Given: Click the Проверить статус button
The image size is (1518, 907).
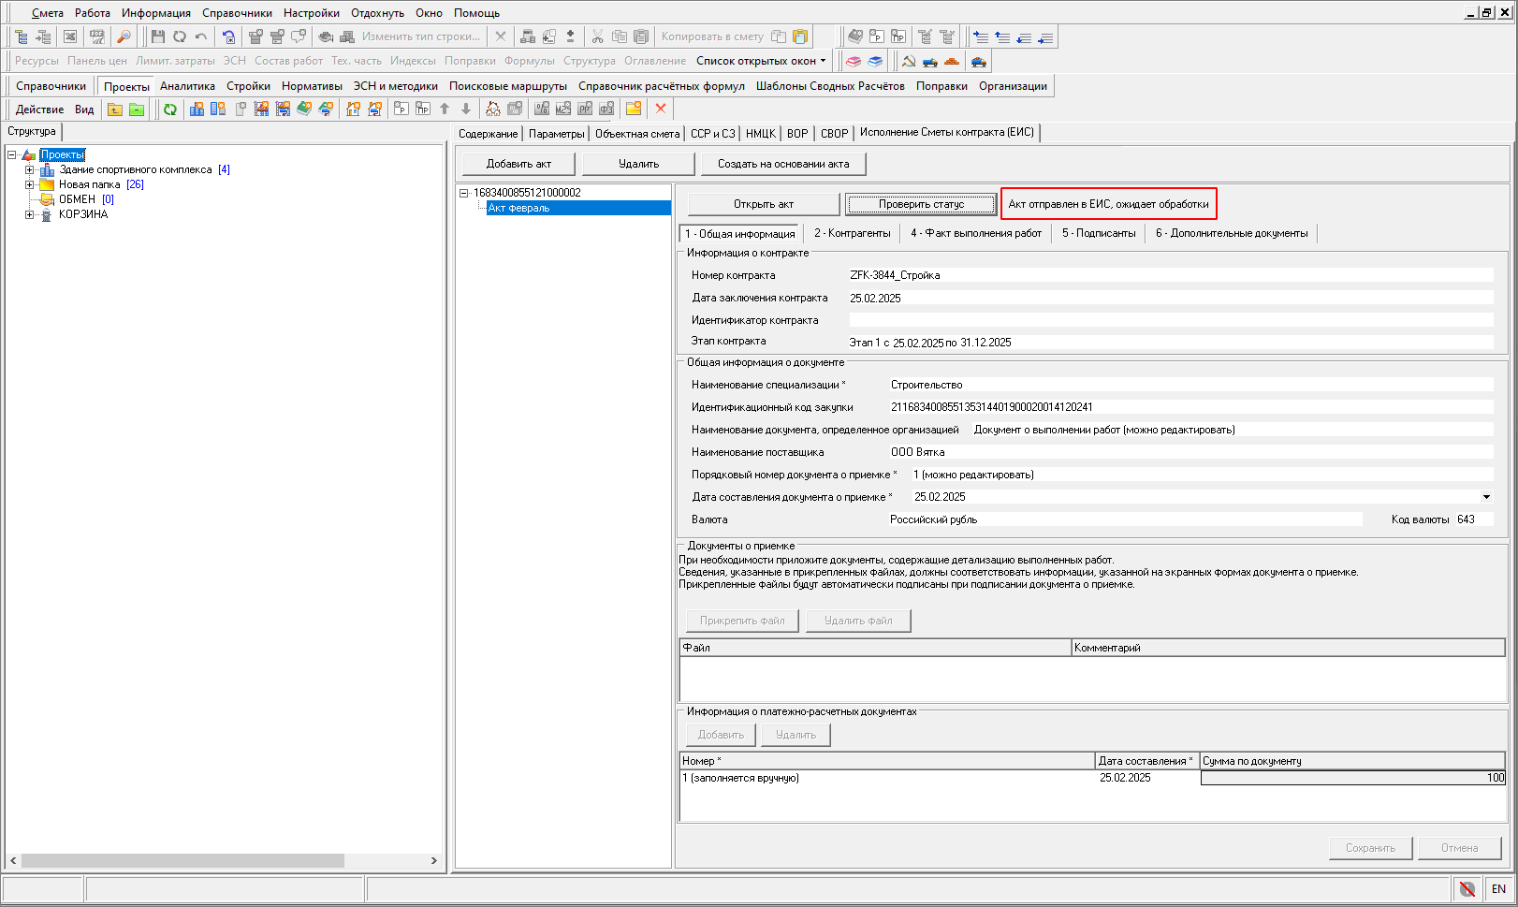Looking at the screenshot, I should point(922,204).
